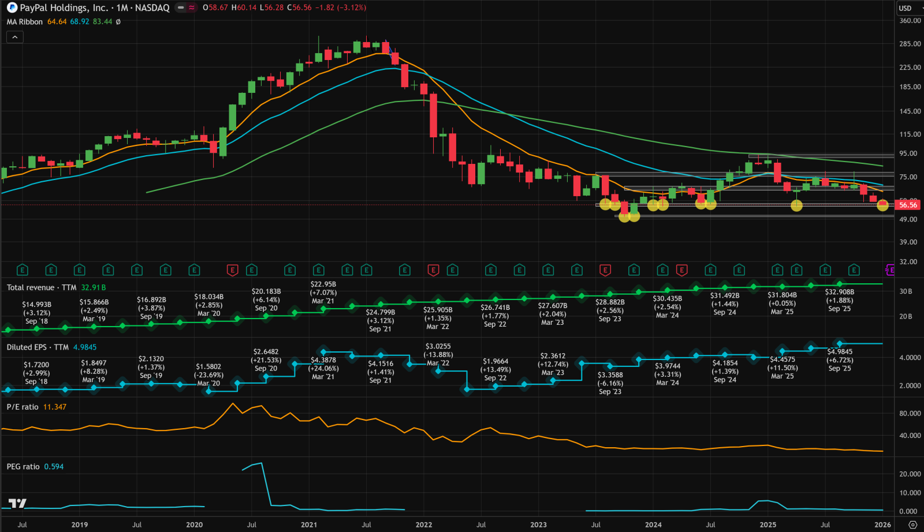Click the PayPal logo icon beside the symbol name
924x532 pixels.
[12, 8]
